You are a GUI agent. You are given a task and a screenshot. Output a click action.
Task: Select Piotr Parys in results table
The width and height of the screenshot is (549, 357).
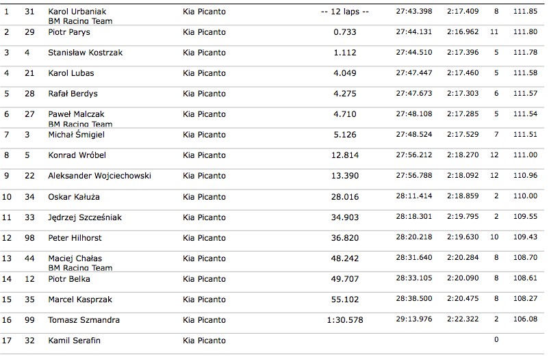coord(69,32)
